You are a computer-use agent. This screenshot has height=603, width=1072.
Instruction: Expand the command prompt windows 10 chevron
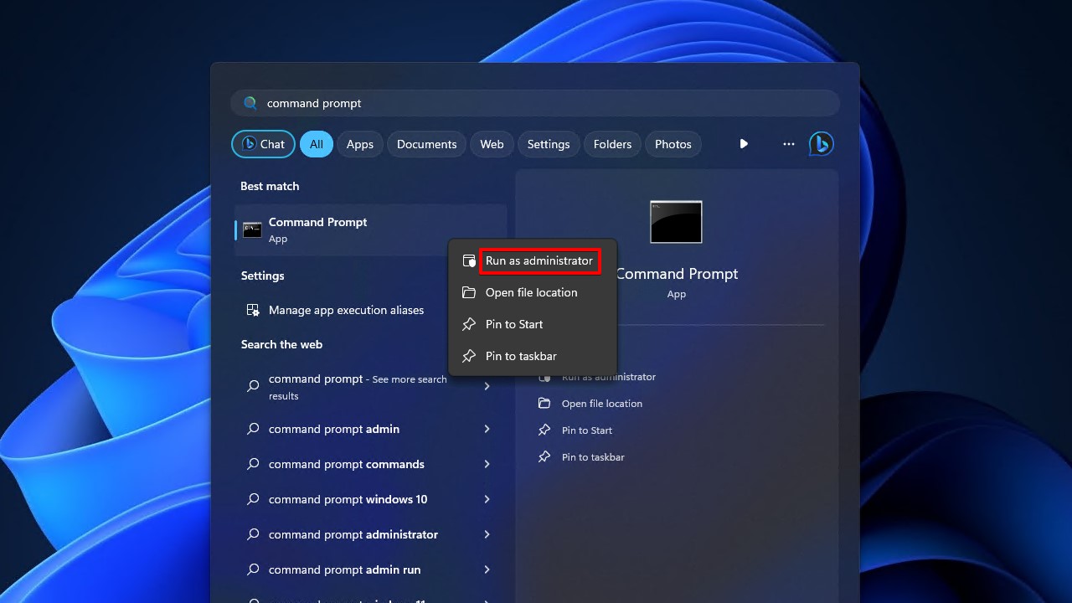(x=487, y=499)
